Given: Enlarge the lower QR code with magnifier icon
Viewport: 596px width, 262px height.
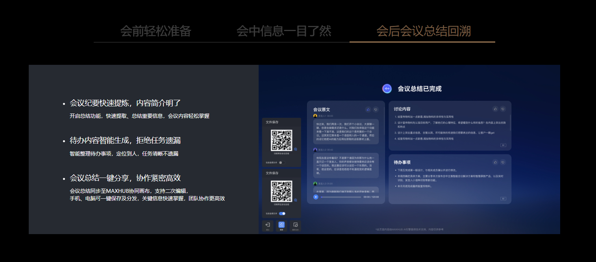Looking at the screenshot, I should click(295, 200).
